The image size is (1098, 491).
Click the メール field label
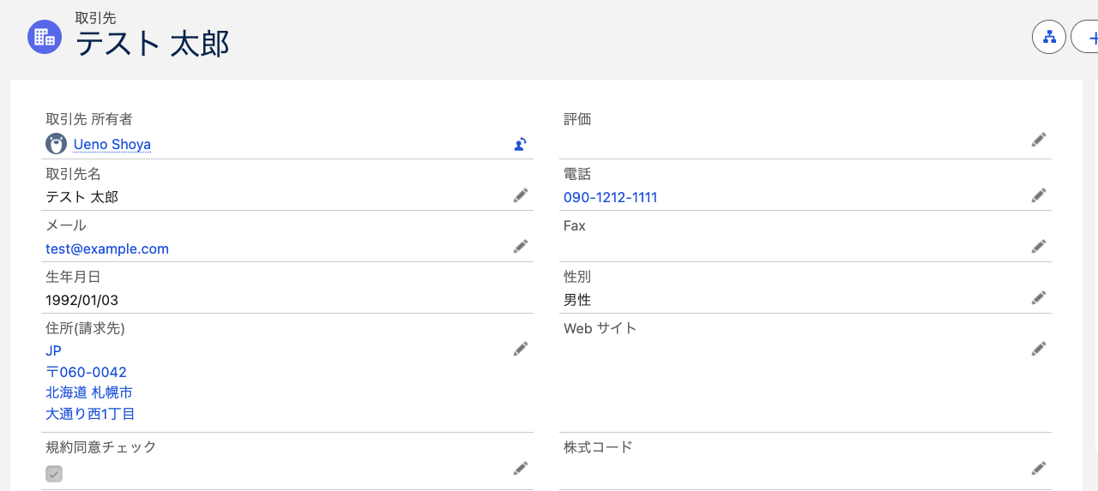point(66,225)
